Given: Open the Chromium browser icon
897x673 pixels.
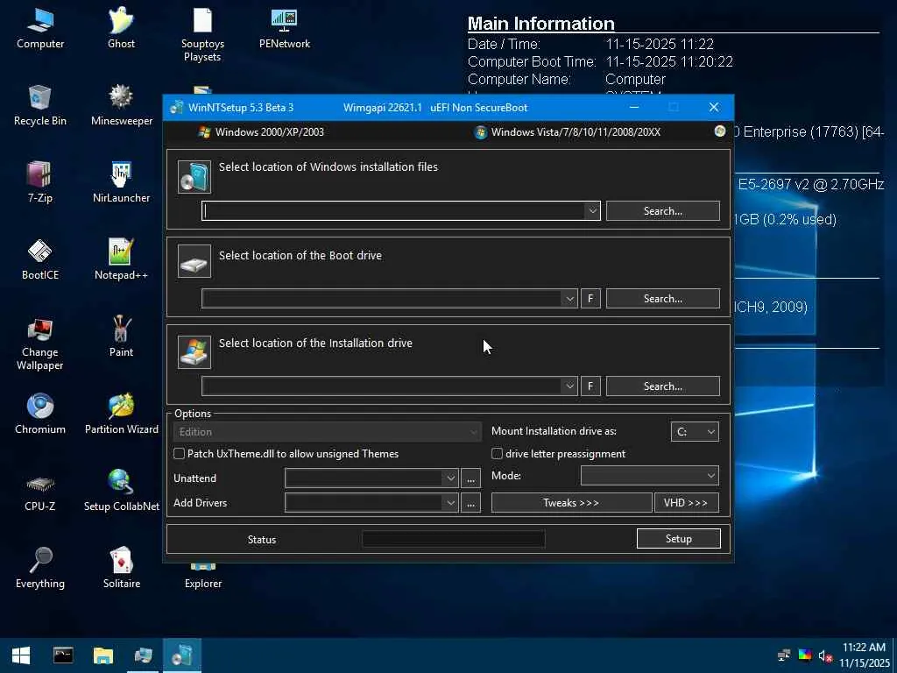Looking at the screenshot, I should [40, 414].
